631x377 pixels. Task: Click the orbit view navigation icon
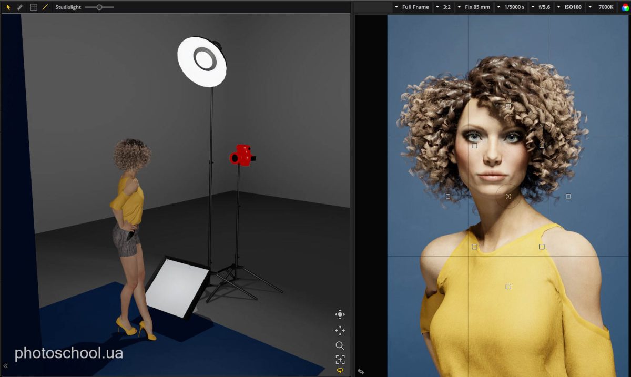pos(340,314)
